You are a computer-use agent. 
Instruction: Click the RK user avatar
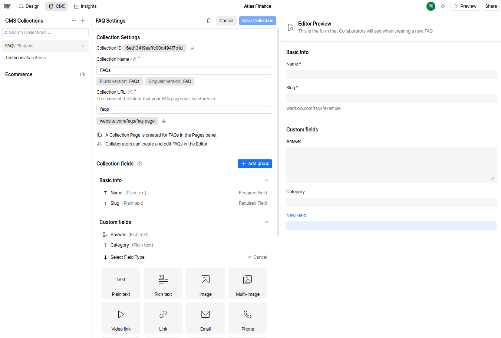[x=431, y=6]
